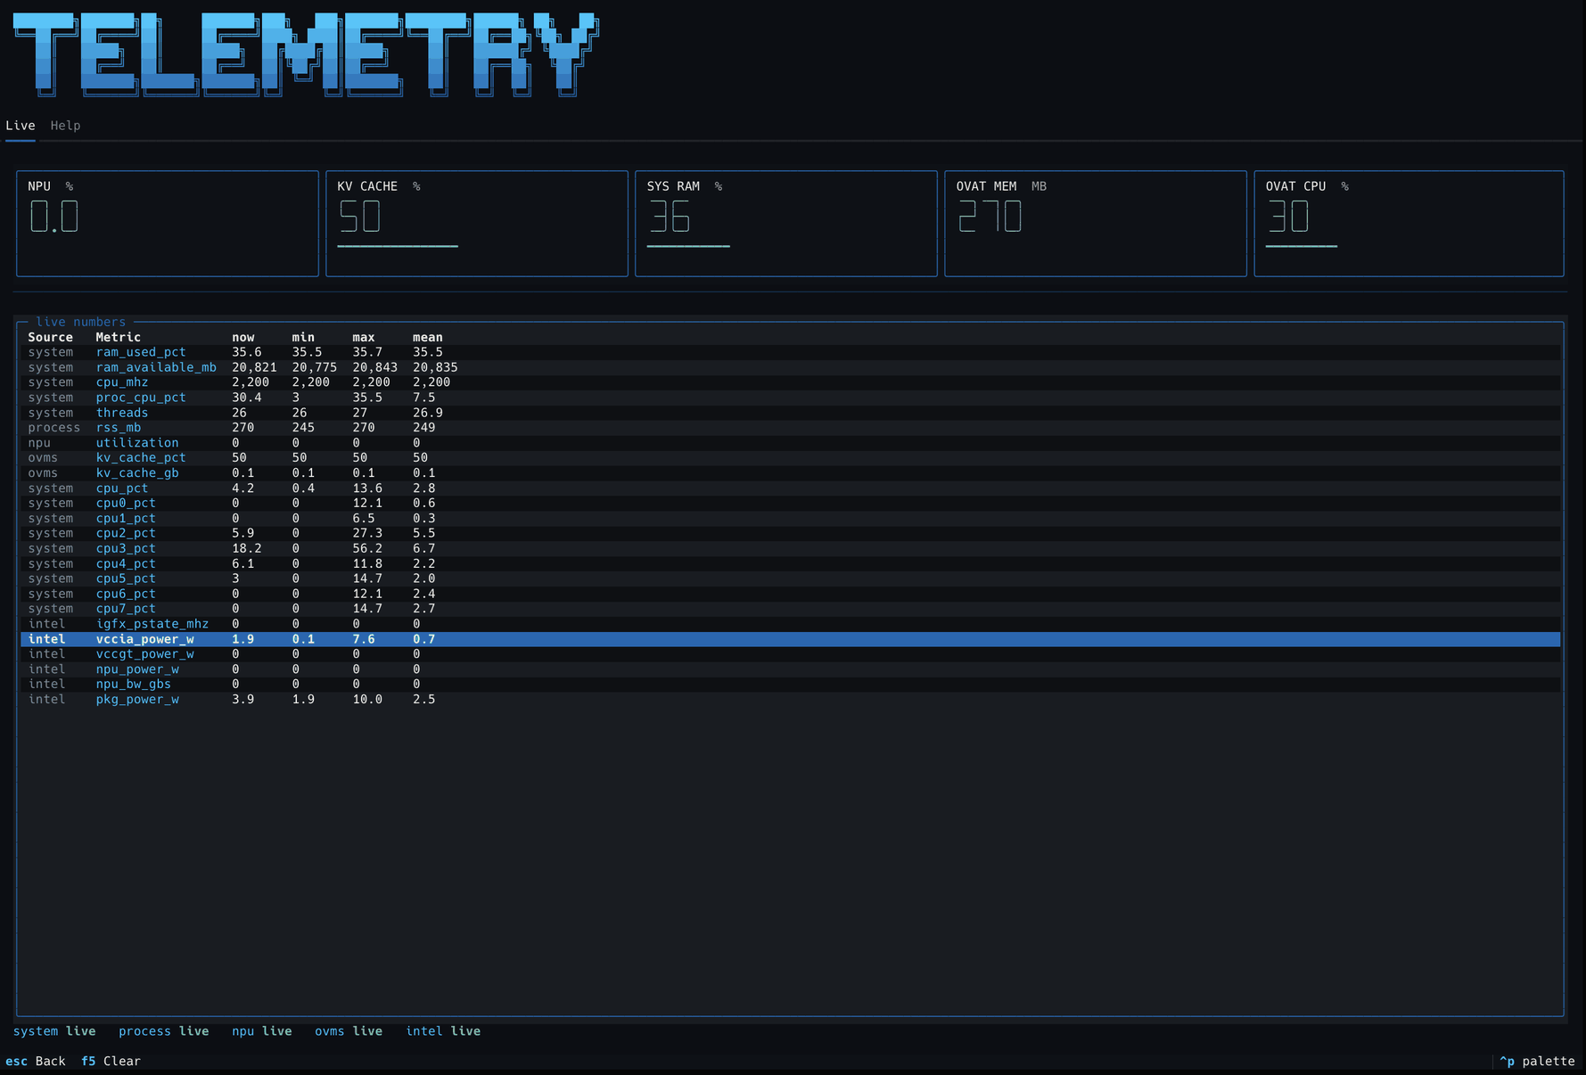Open the Help tab
Image resolution: width=1586 pixels, height=1075 pixels.
(x=65, y=126)
